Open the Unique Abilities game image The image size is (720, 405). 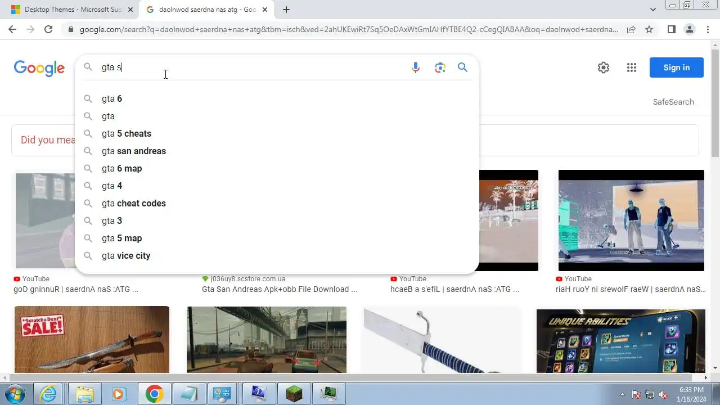point(621,341)
